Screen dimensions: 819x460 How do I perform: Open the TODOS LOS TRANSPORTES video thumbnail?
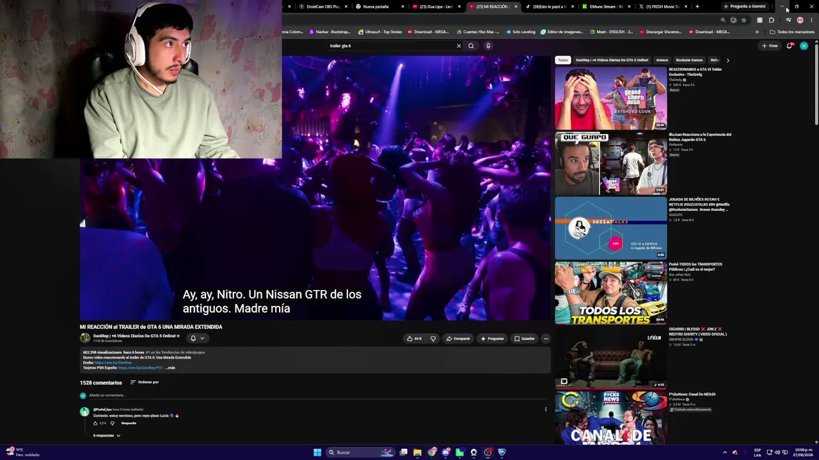pyautogui.click(x=610, y=293)
